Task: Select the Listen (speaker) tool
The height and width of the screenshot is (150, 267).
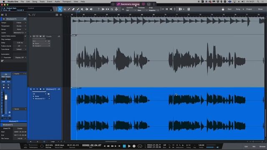Action: tap(91, 9)
